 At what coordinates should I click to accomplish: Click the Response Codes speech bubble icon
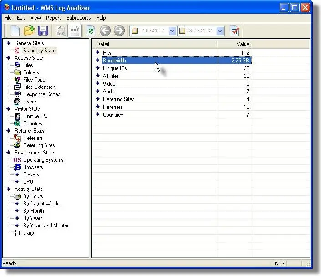pyautogui.click(x=17, y=94)
